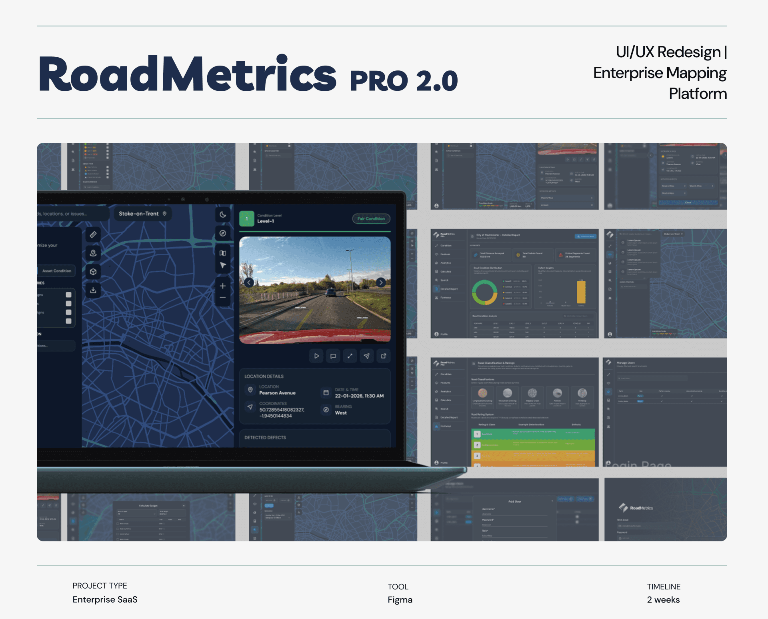The image size is (768, 619).
Task: Tick the bottom category checkbox
Action: point(68,321)
